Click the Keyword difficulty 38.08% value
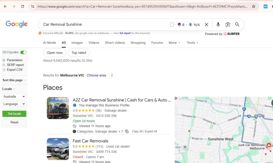The width and height of the screenshot is (273, 163). (x=69, y=33)
